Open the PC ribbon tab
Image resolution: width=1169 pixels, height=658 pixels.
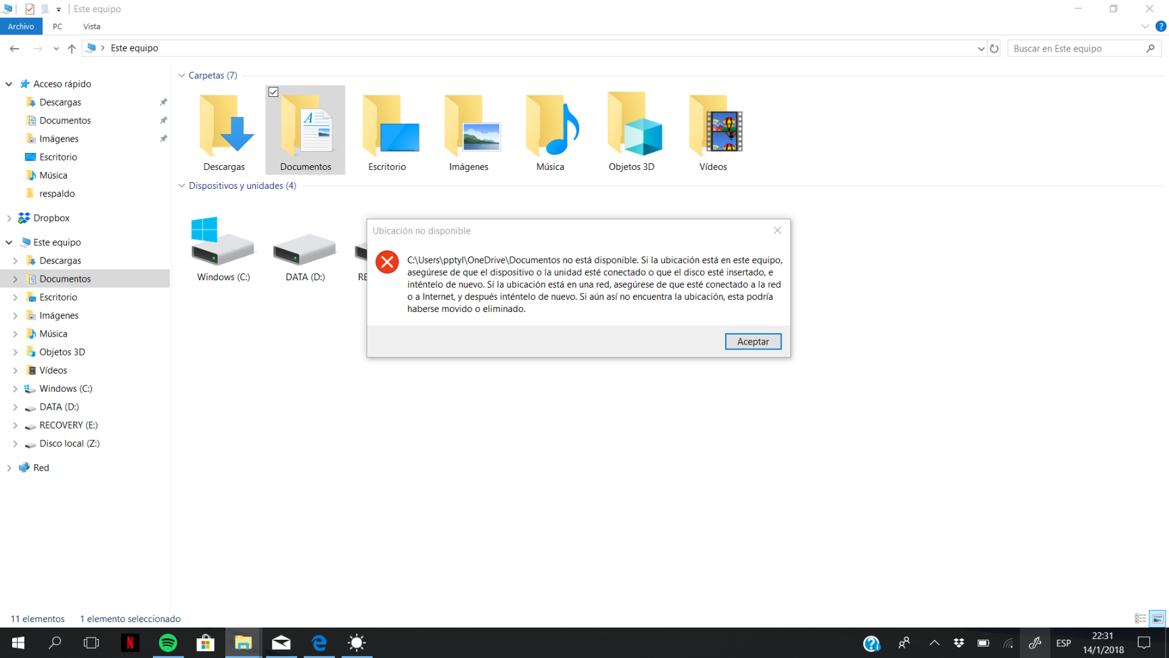[x=58, y=26]
